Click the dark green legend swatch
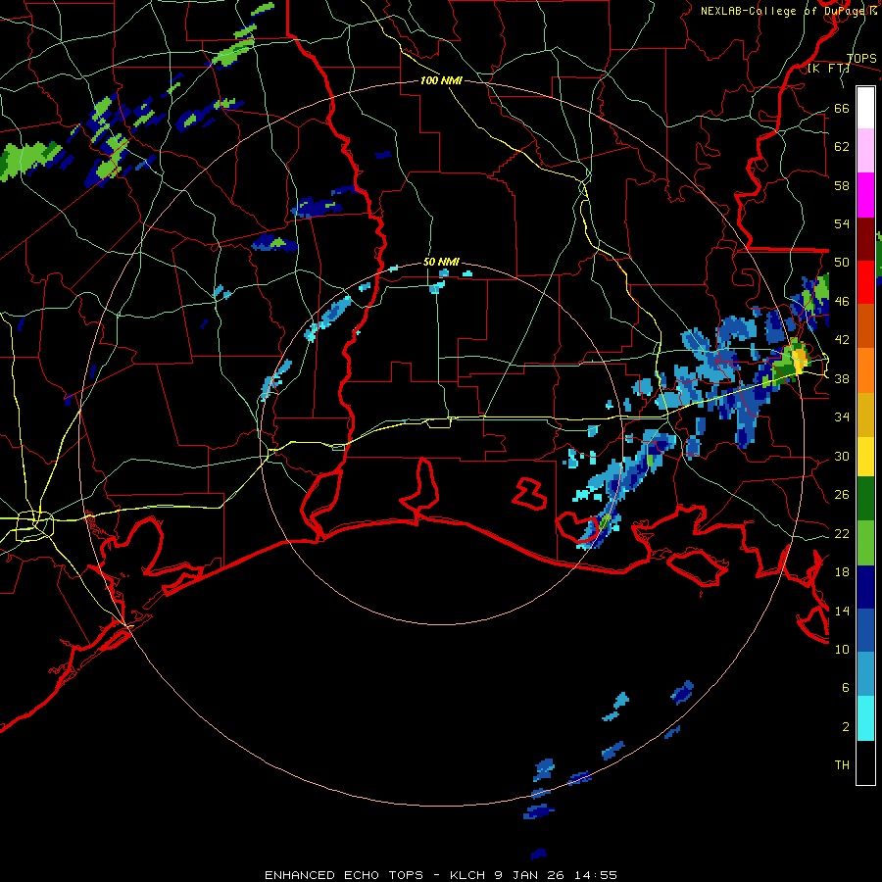Viewport: 882px width, 882px height. coord(865,499)
